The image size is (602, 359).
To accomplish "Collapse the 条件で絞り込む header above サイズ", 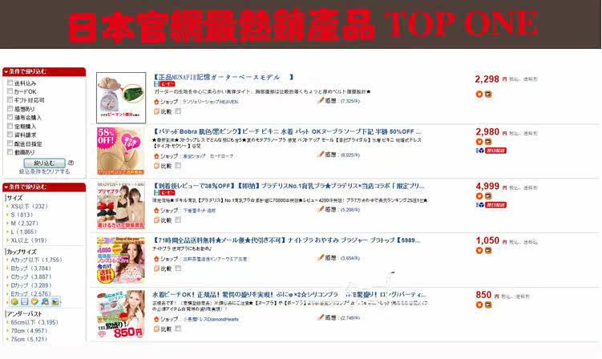I will pos(44,187).
